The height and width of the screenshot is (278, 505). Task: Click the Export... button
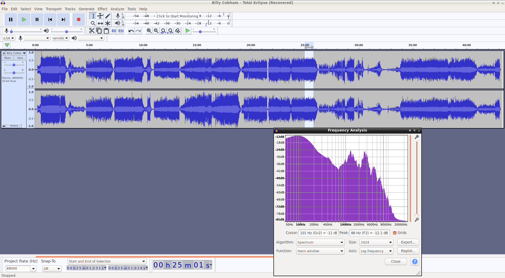click(408, 242)
